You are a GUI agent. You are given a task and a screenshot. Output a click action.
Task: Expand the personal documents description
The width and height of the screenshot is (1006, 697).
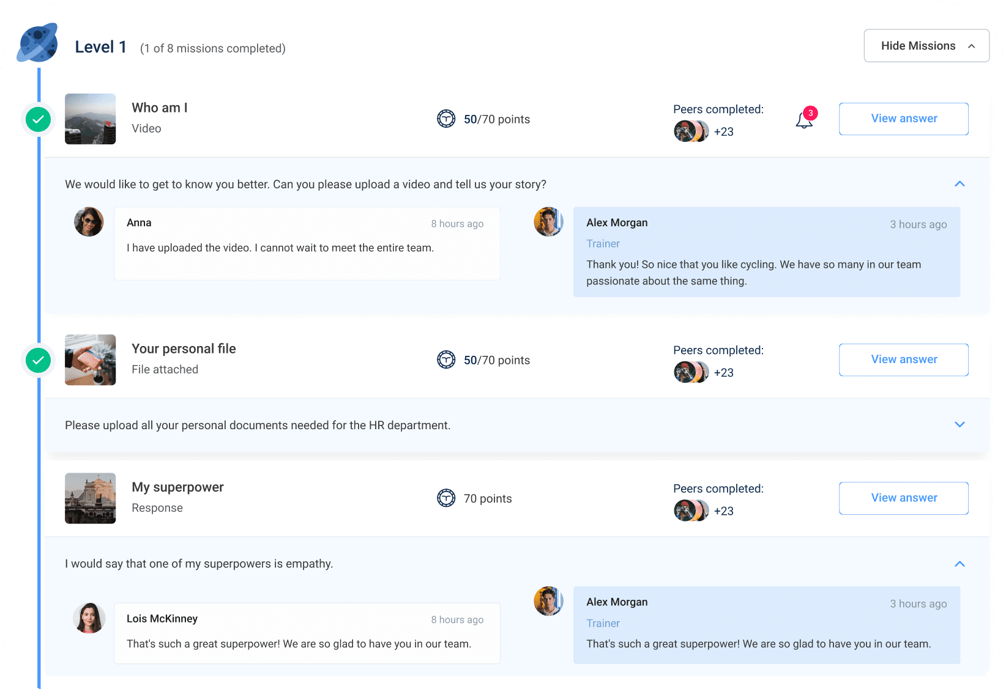[x=959, y=424]
